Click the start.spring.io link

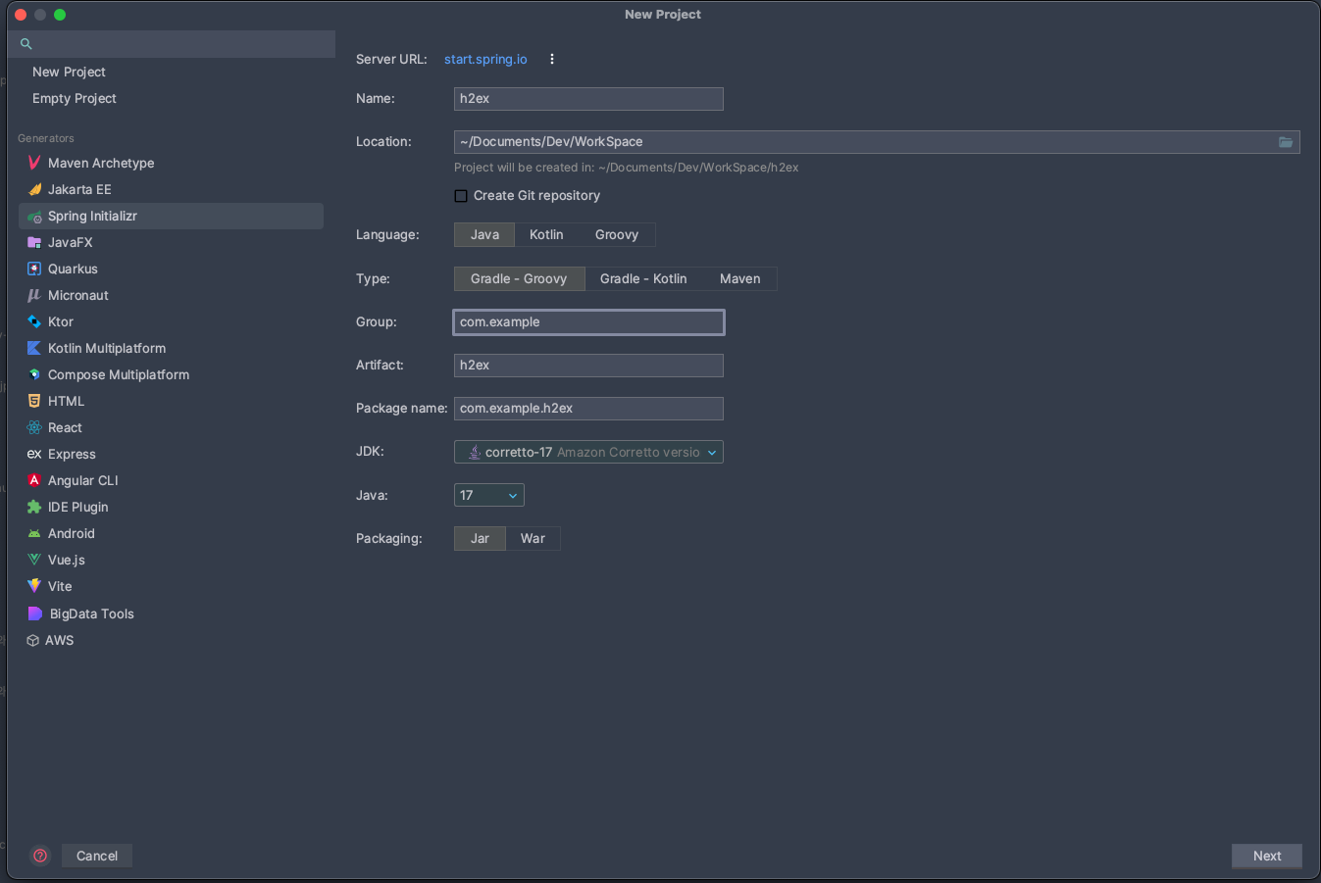pyautogui.click(x=485, y=59)
